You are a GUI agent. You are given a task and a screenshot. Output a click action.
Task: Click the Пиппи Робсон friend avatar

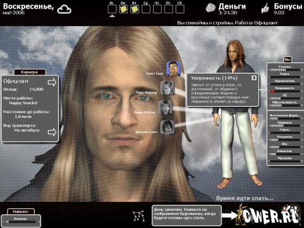pyautogui.click(x=166, y=107)
